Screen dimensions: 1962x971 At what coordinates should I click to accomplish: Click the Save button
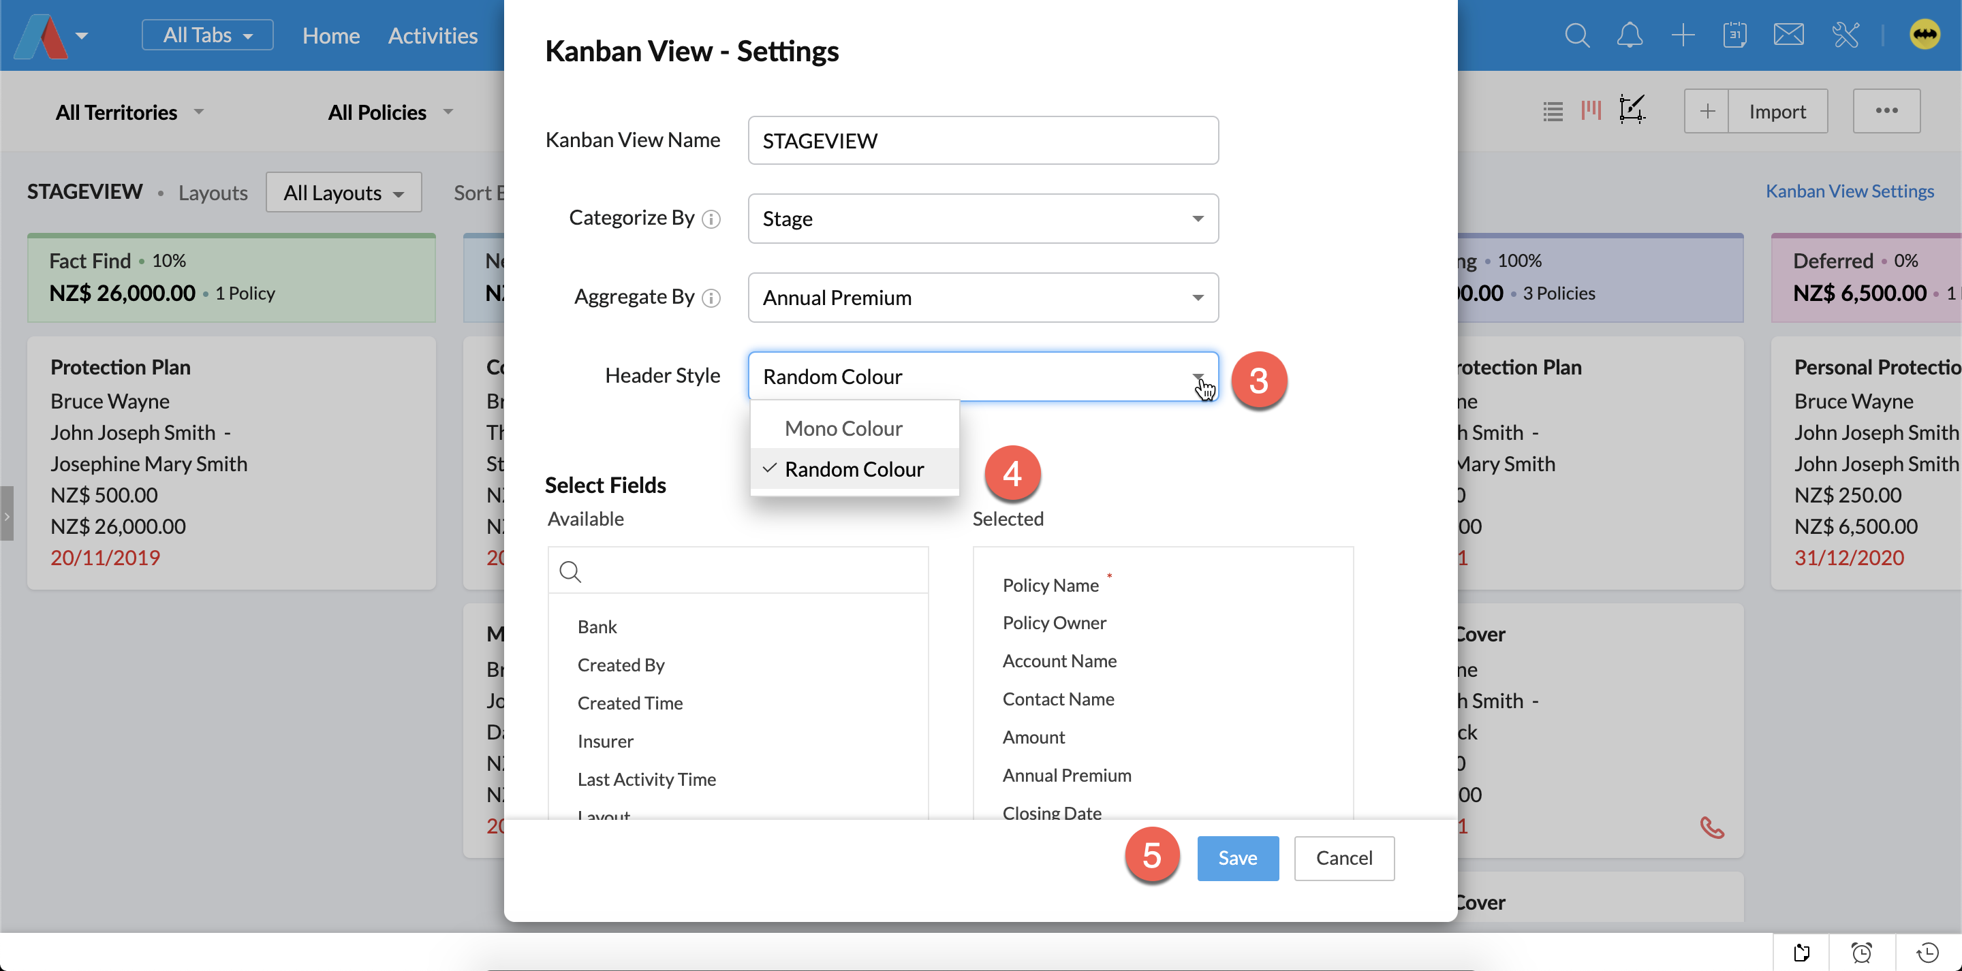(x=1237, y=858)
